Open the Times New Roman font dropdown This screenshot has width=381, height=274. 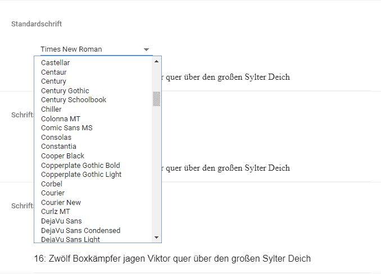(x=96, y=49)
